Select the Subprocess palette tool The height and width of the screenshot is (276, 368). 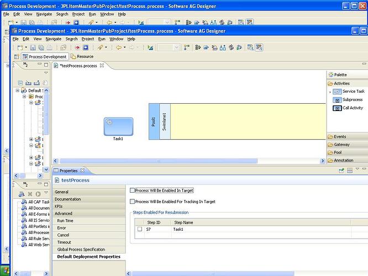pyautogui.click(x=348, y=100)
